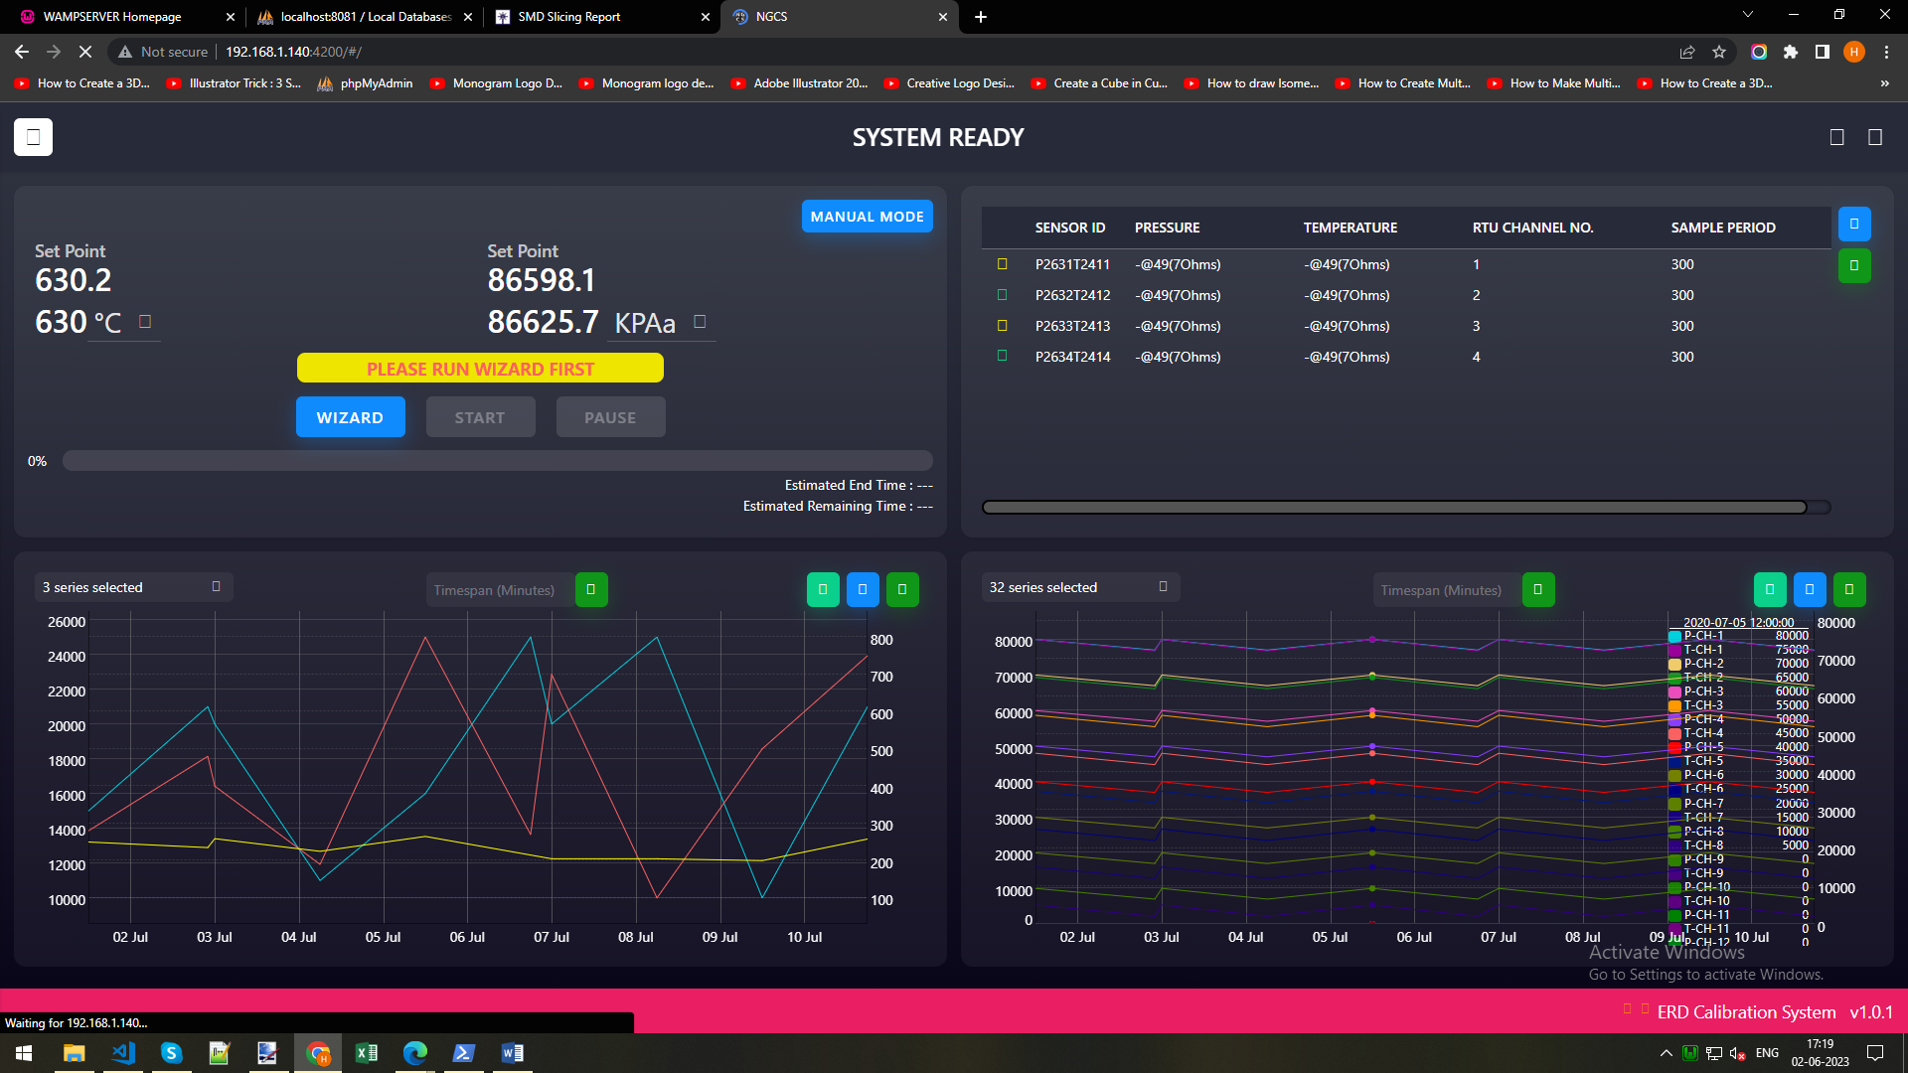Click the blue icon button beside sensor table header

pyautogui.click(x=1853, y=225)
